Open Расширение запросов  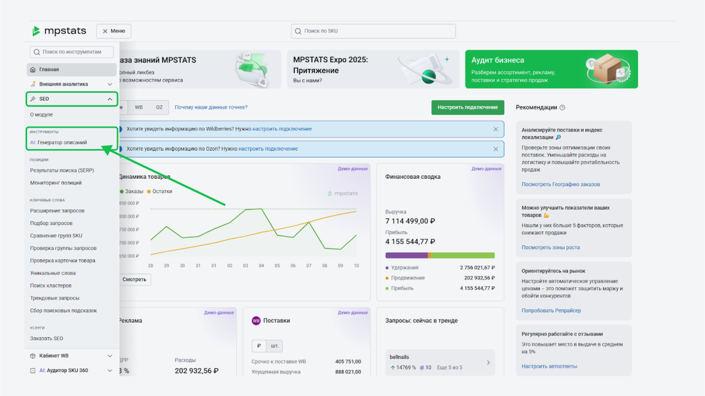tap(57, 211)
